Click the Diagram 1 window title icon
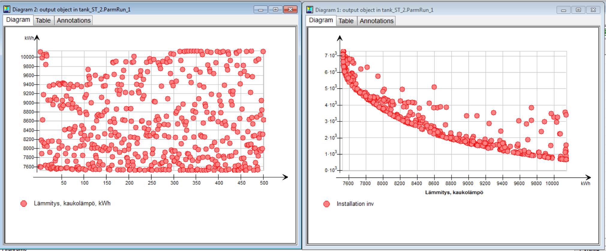 coord(310,10)
